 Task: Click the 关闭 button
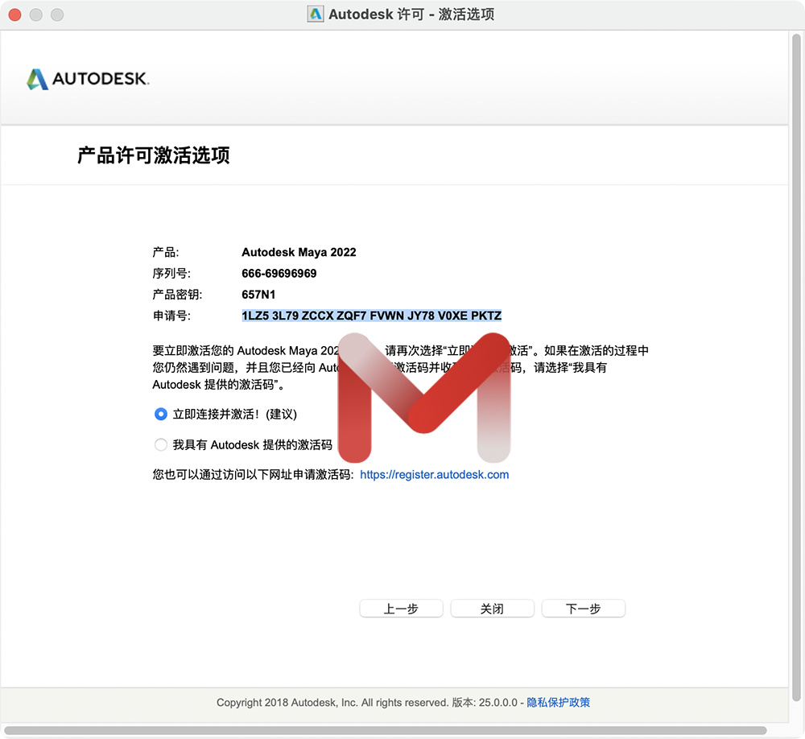coord(492,609)
